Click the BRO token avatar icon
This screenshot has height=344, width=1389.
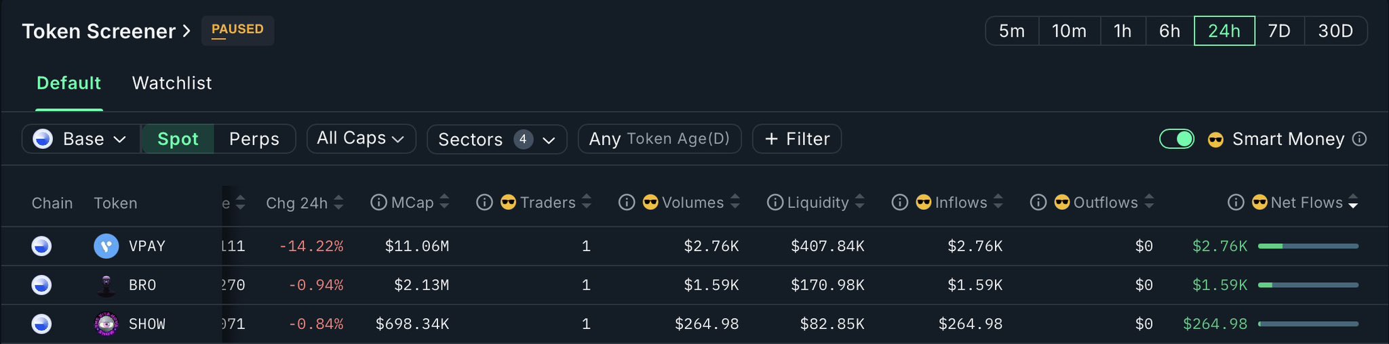[106, 285]
